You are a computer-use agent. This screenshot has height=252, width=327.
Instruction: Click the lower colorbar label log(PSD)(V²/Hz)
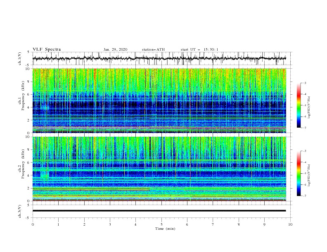(309, 175)
